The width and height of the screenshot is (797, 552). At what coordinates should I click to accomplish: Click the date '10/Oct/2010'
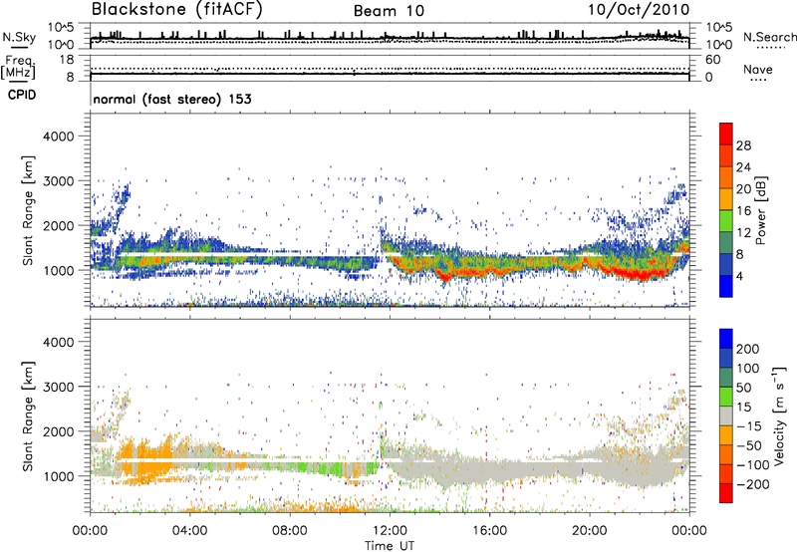pos(639,10)
